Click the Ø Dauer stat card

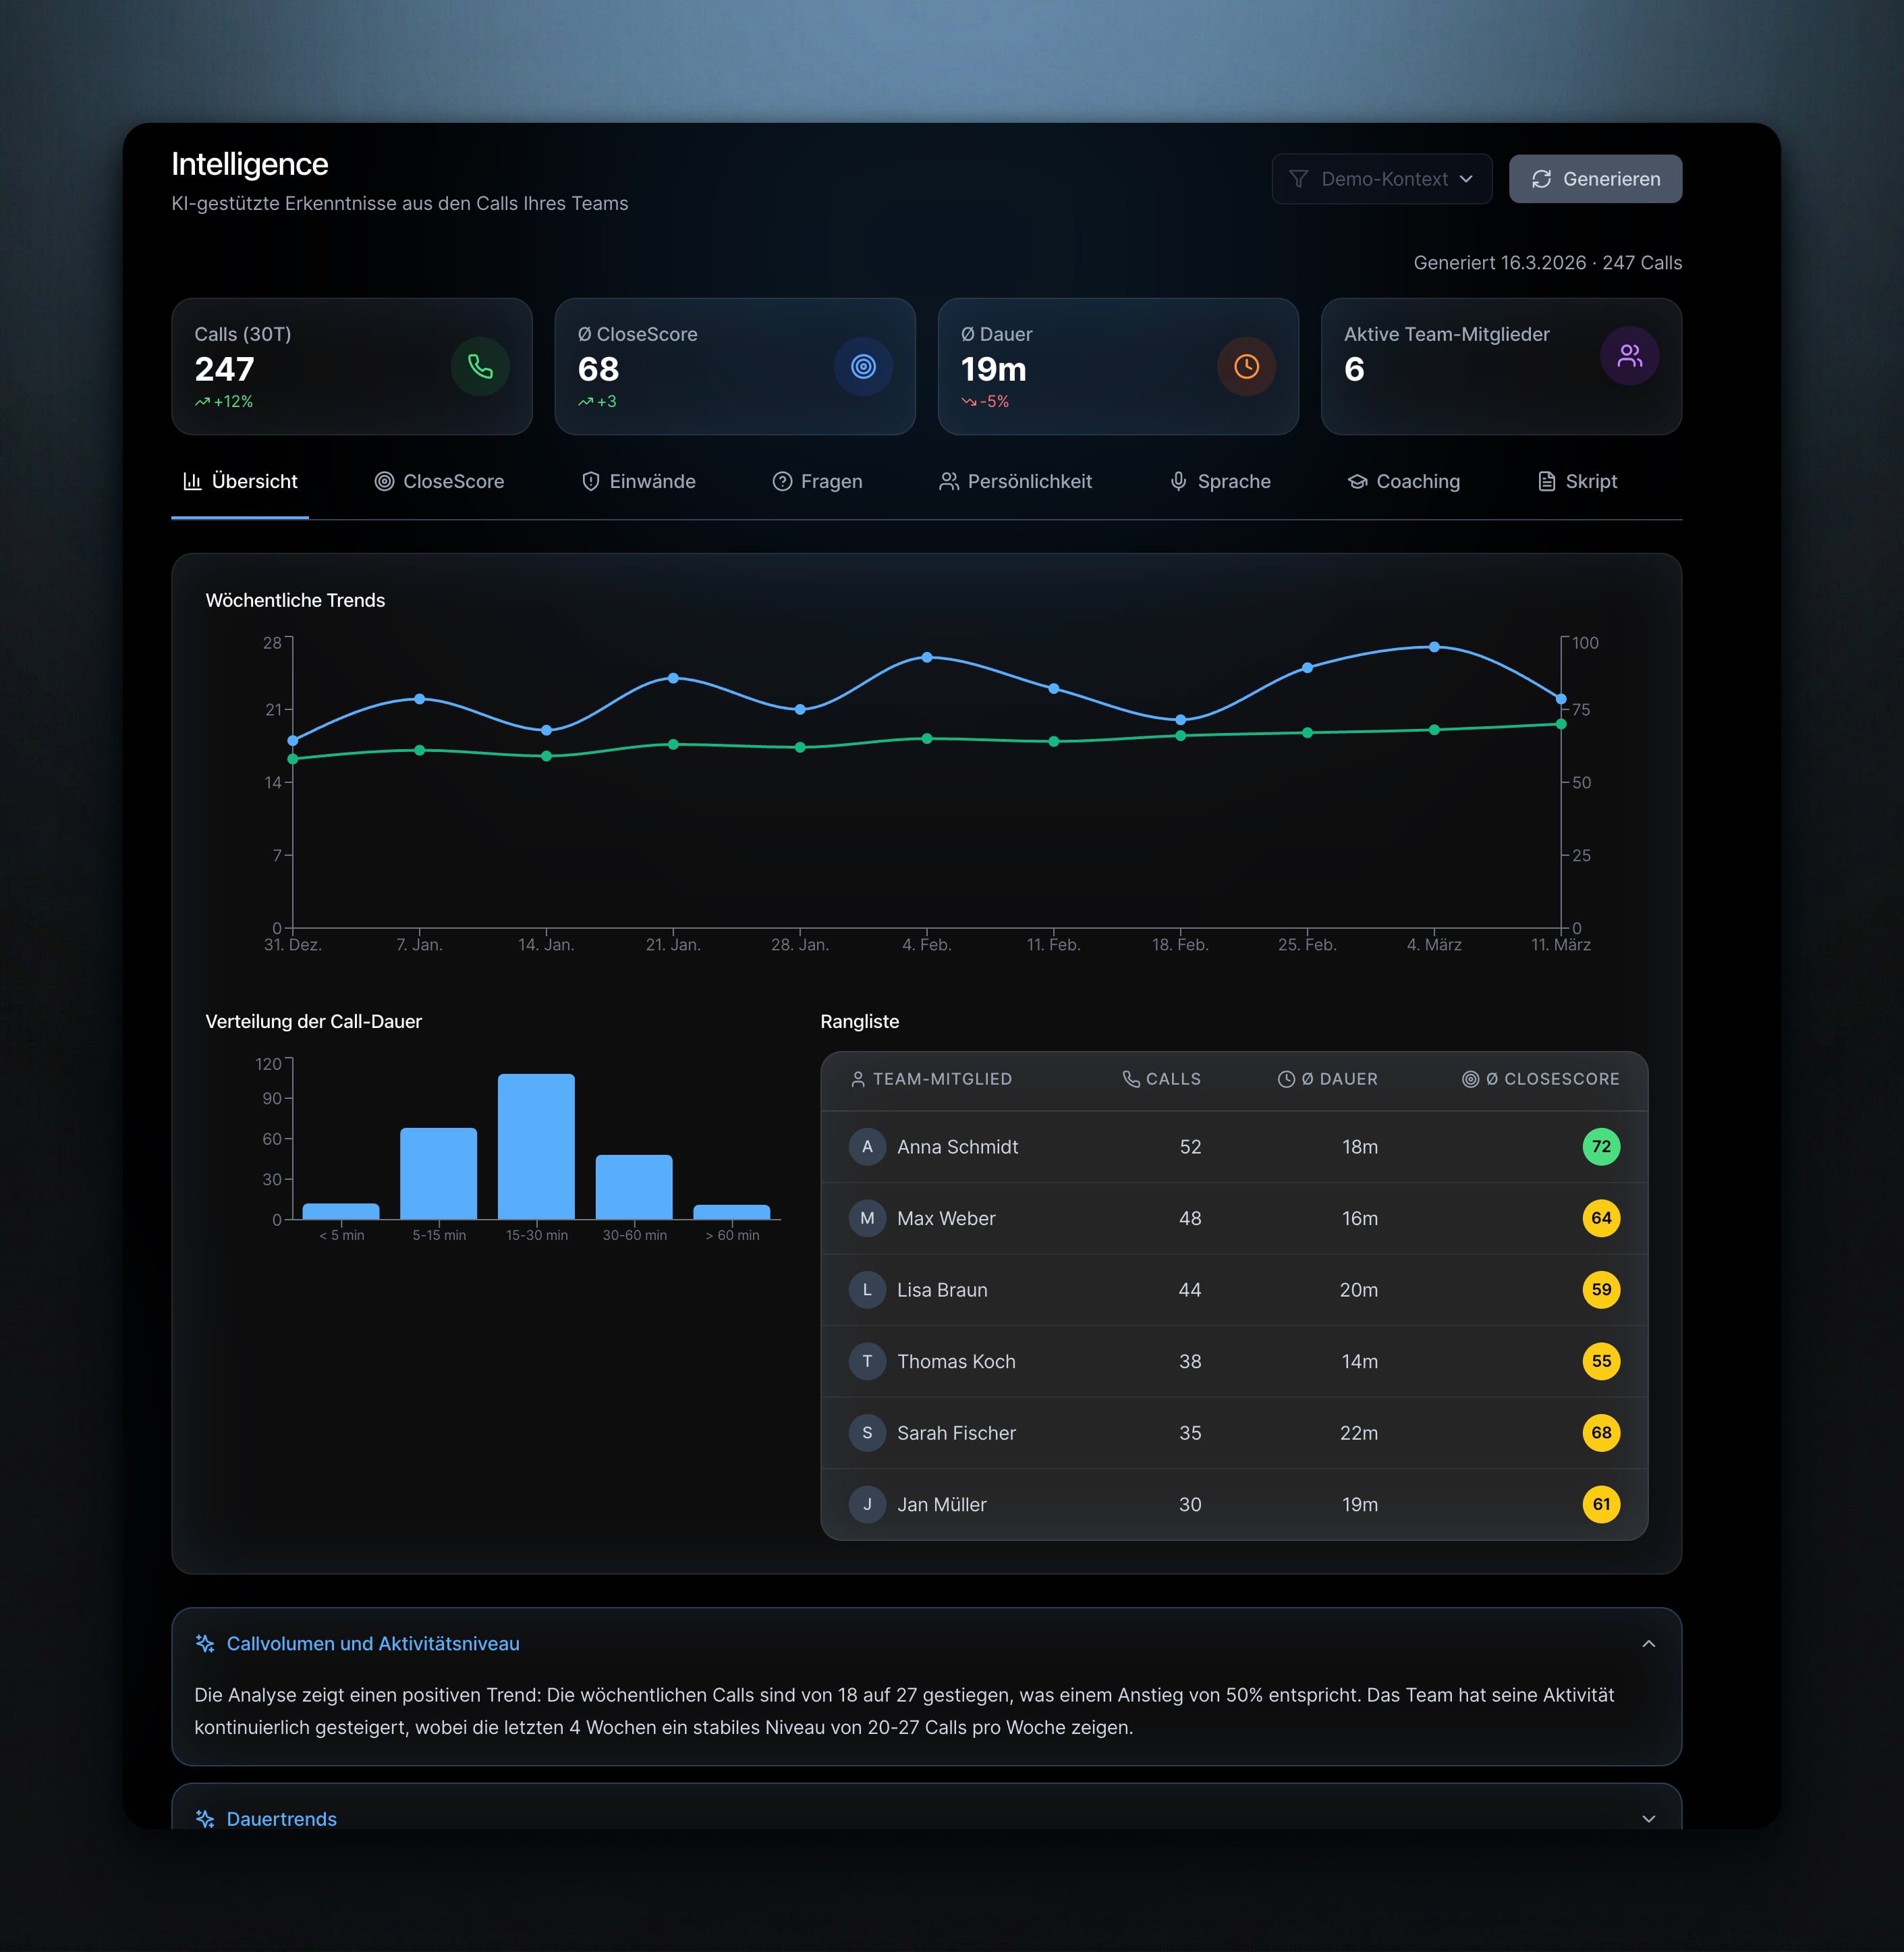pos(1118,367)
